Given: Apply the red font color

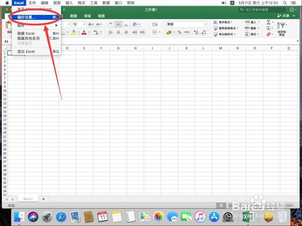Looking at the screenshot, I should click(x=84, y=32).
